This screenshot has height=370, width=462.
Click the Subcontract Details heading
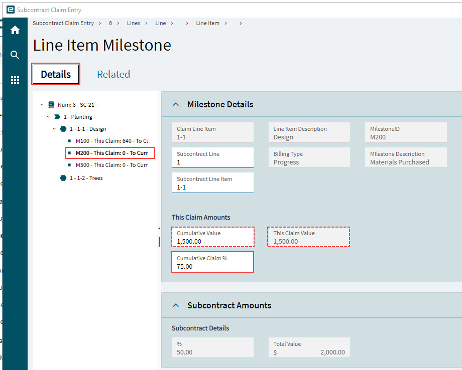(200, 328)
